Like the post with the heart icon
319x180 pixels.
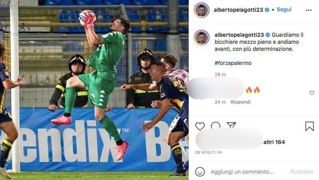[200, 126]
